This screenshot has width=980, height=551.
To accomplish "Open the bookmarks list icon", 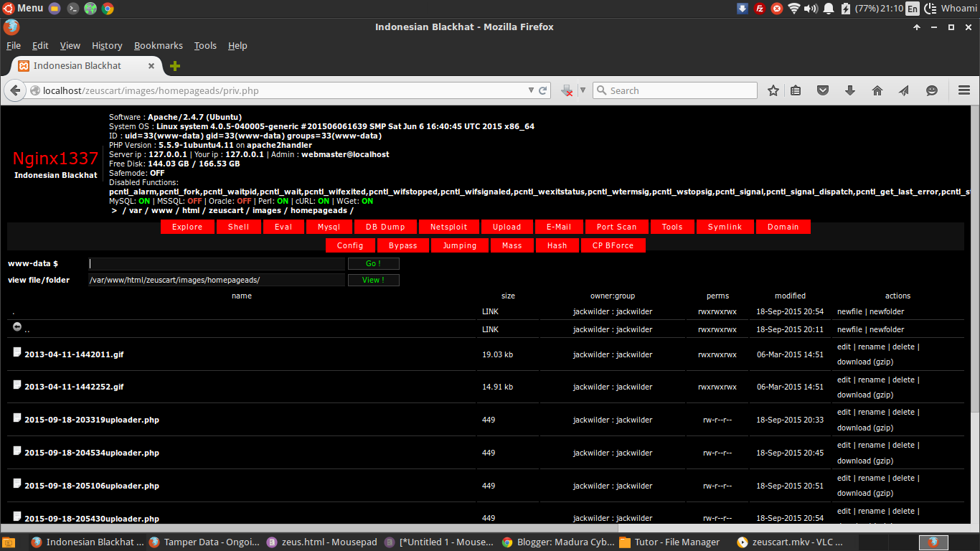I will point(796,90).
